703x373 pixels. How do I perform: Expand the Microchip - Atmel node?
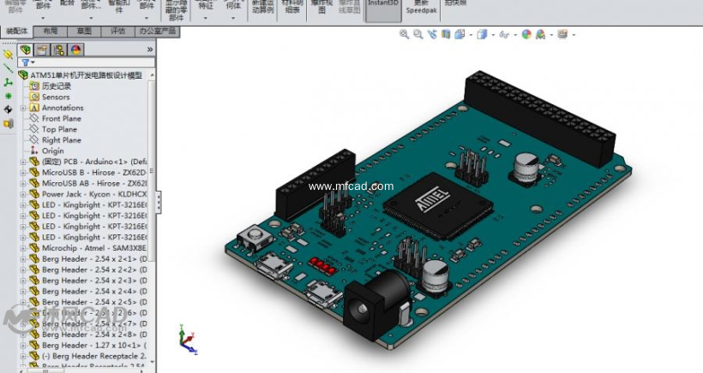click(x=23, y=248)
